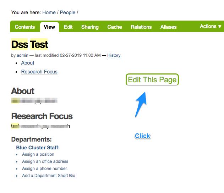This screenshot has width=224, height=193.
Task: Click the Edit This Page callout
Action: point(152,80)
